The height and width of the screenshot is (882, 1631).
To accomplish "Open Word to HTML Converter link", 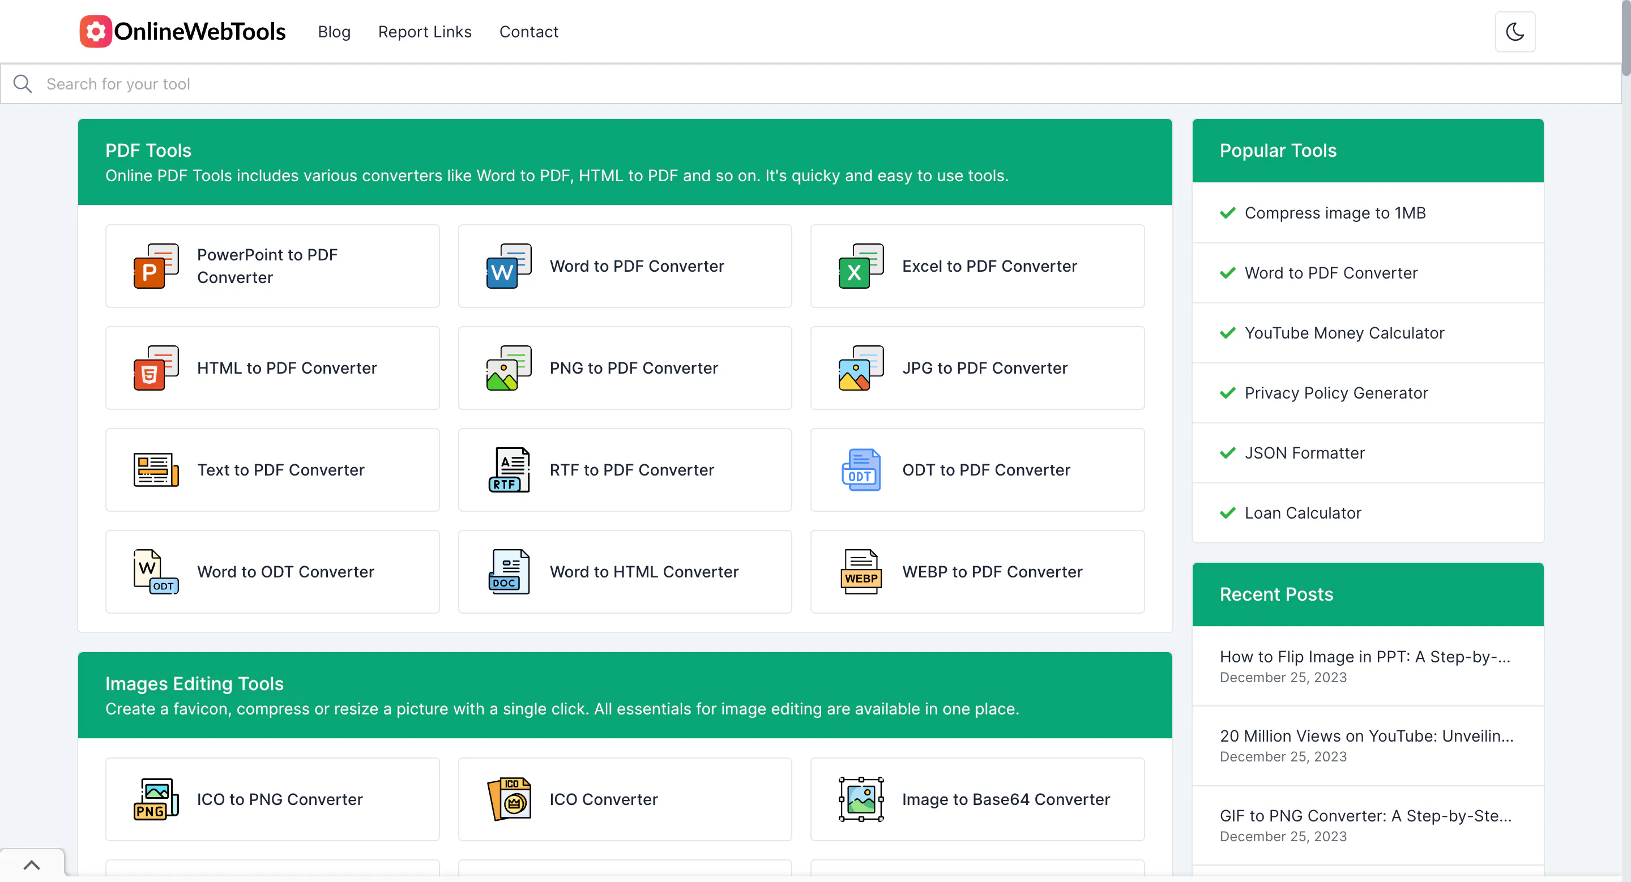I will point(644,572).
